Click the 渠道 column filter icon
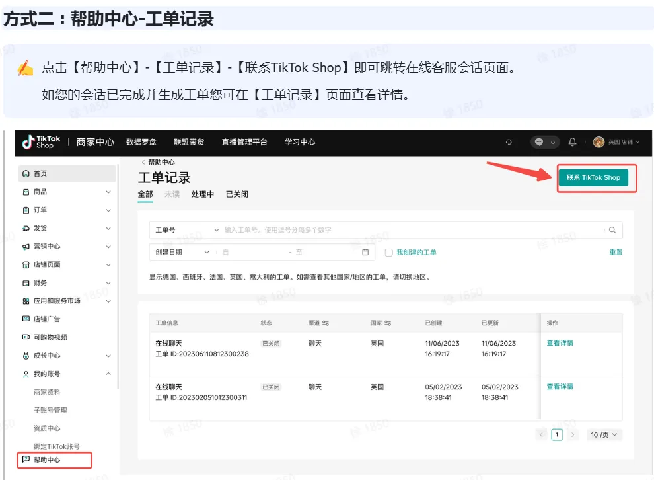 (326, 323)
